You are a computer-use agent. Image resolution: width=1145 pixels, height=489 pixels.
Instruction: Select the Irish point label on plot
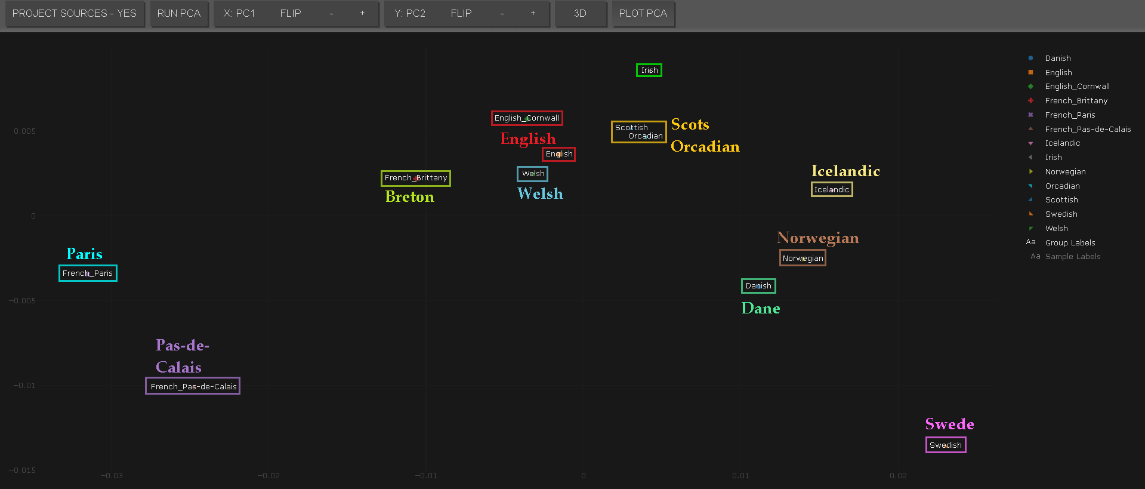tap(649, 70)
